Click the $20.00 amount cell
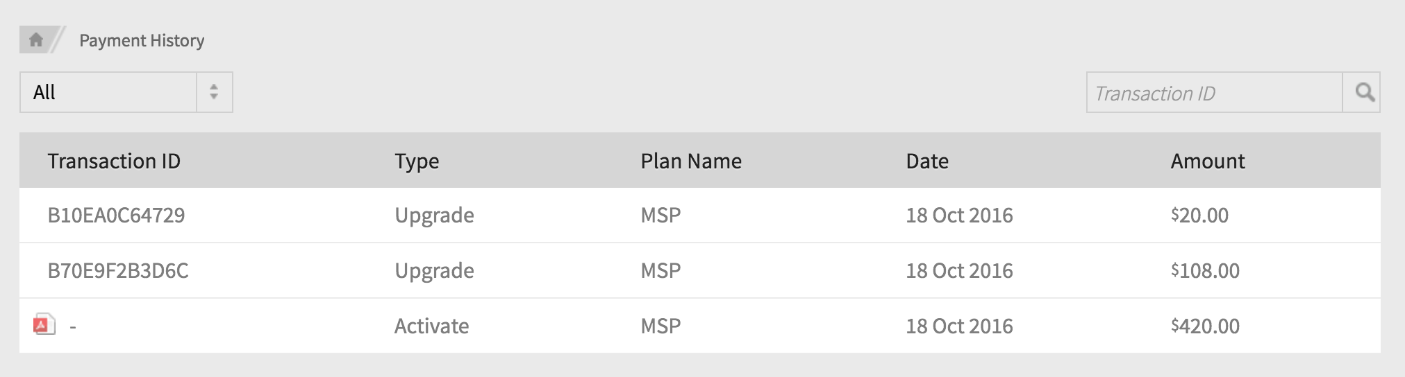This screenshot has width=1405, height=377. click(x=1199, y=216)
